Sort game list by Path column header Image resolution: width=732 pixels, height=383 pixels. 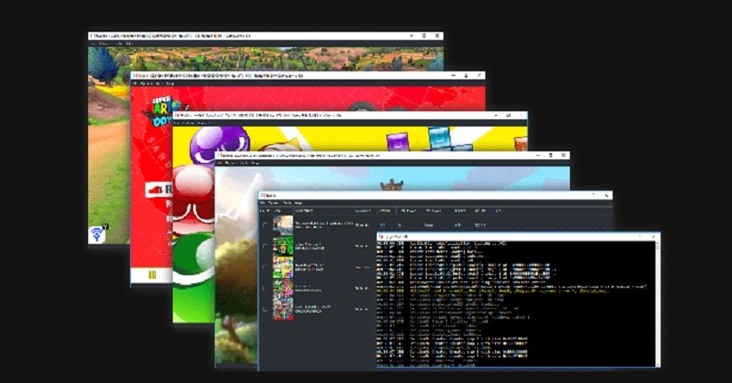click(498, 210)
